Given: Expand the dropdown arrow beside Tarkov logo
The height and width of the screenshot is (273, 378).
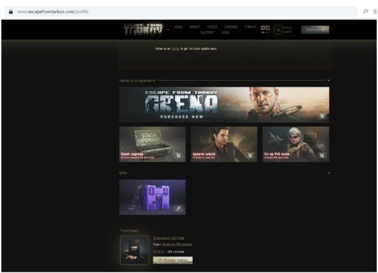Looking at the screenshot, I should [x=168, y=30].
